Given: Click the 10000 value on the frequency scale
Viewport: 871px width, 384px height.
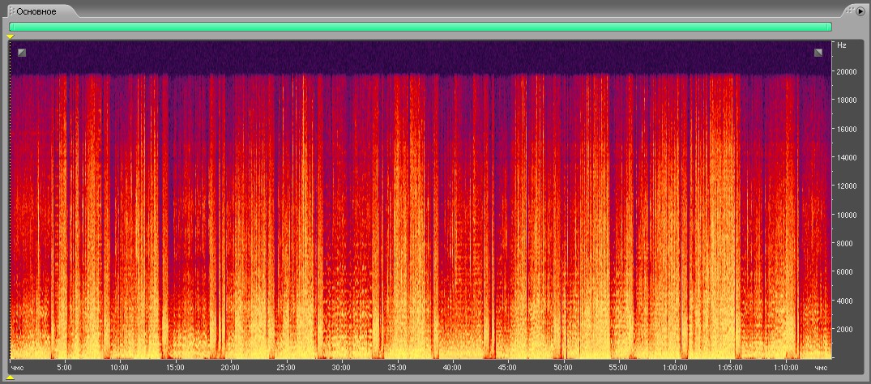Looking at the screenshot, I should [847, 215].
